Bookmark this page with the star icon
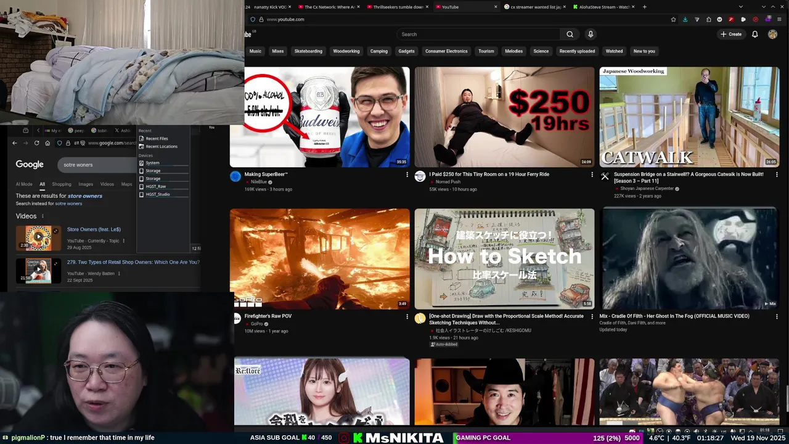 [x=673, y=19]
